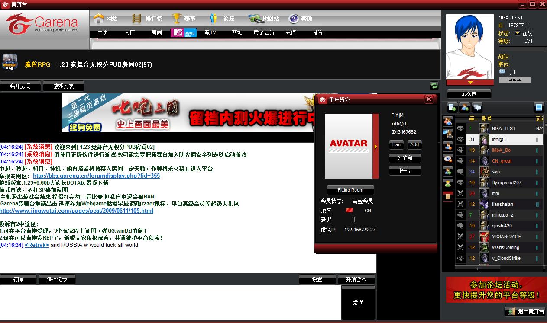The height and width of the screenshot is (323, 547).
Task: Click the export list icon above the user list
Action: (x=453, y=107)
